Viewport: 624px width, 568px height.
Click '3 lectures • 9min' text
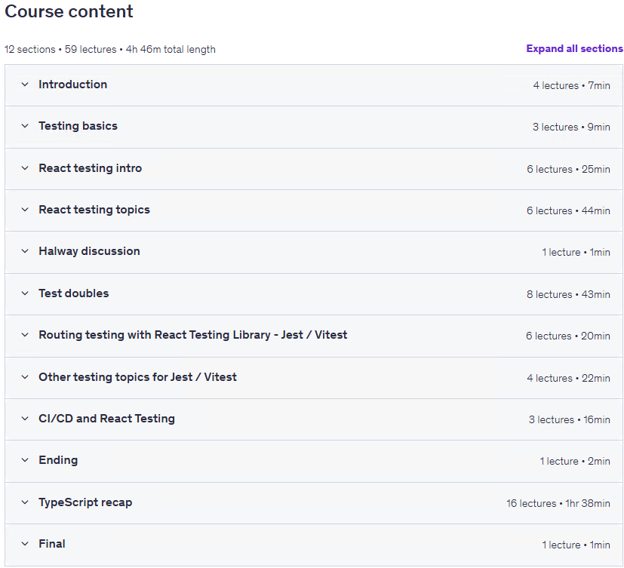pos(571,127)
